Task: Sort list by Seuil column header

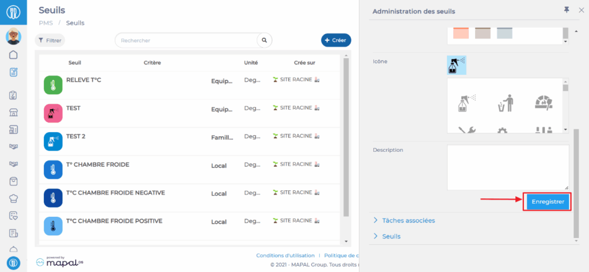Action: (x=75, y=63)
